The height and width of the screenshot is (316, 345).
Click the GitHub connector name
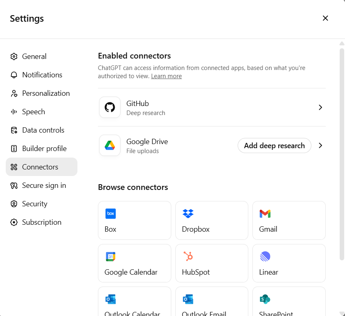tap(138, 104)
